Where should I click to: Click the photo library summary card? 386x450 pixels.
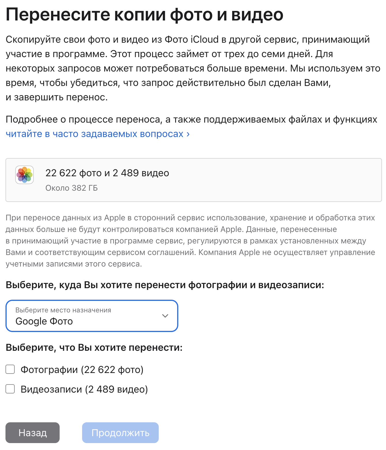(194, 180)
